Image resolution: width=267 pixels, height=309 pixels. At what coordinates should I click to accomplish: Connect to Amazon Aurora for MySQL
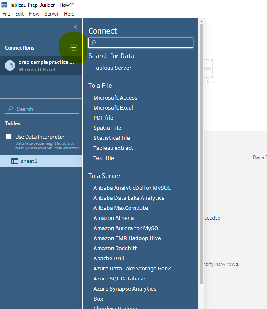coord(127,228)
